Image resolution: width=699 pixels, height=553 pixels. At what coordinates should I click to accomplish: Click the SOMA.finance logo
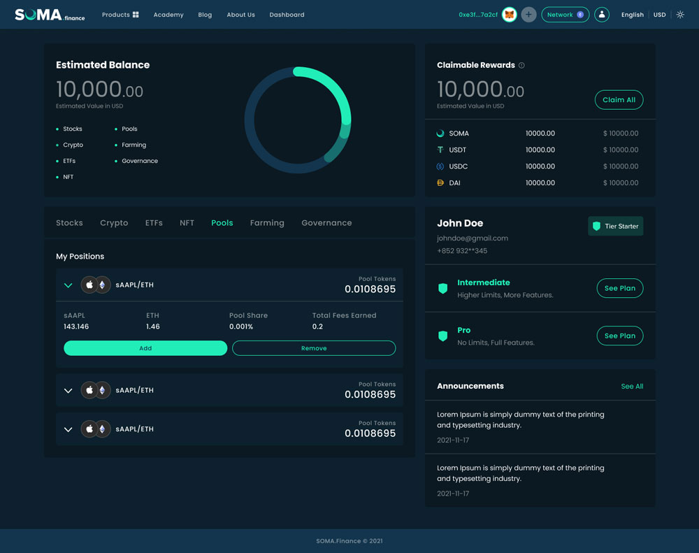tap(50, 15)
